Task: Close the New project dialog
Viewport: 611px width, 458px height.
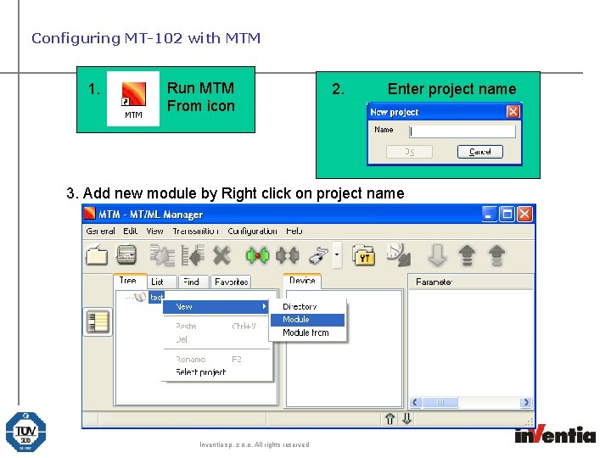Action: click(x=513, y=112)
